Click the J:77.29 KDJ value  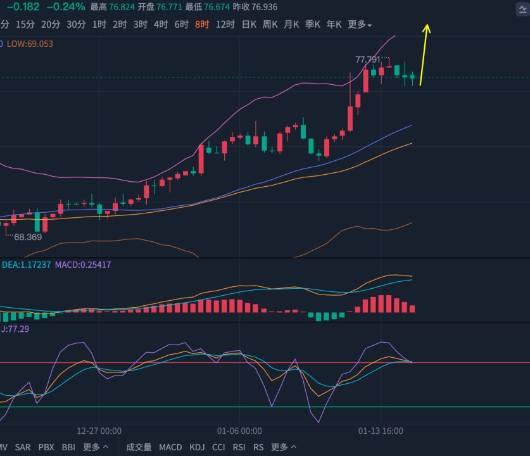15,329
